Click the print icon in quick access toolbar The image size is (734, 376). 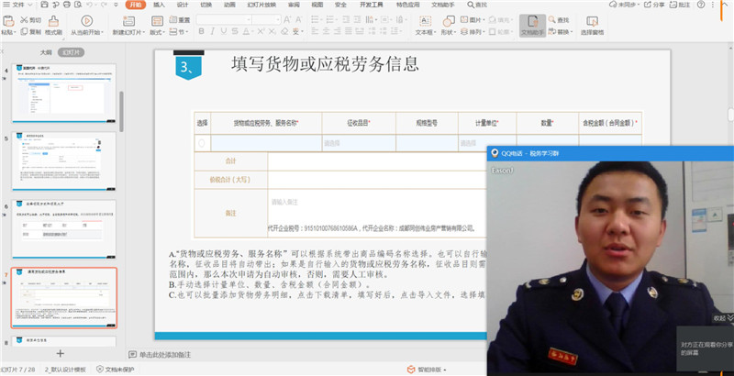coord(67,5)
